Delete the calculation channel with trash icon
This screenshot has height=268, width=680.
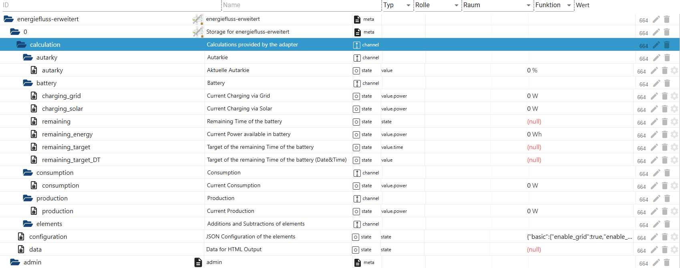[667, 45]
